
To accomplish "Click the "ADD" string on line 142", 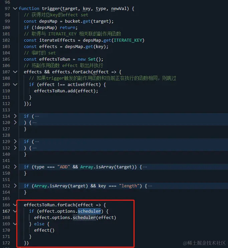I will click(x=63, y=167).
